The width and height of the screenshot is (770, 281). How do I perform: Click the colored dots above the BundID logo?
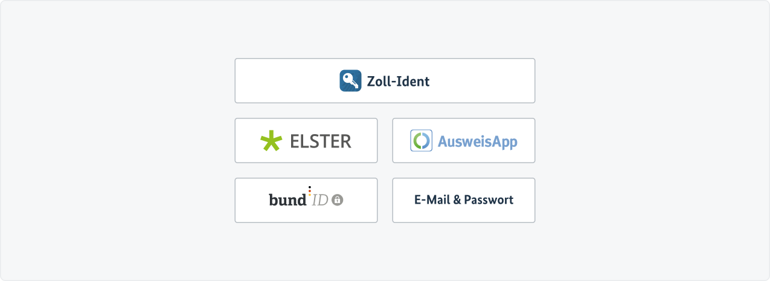[x=310, y=190]
